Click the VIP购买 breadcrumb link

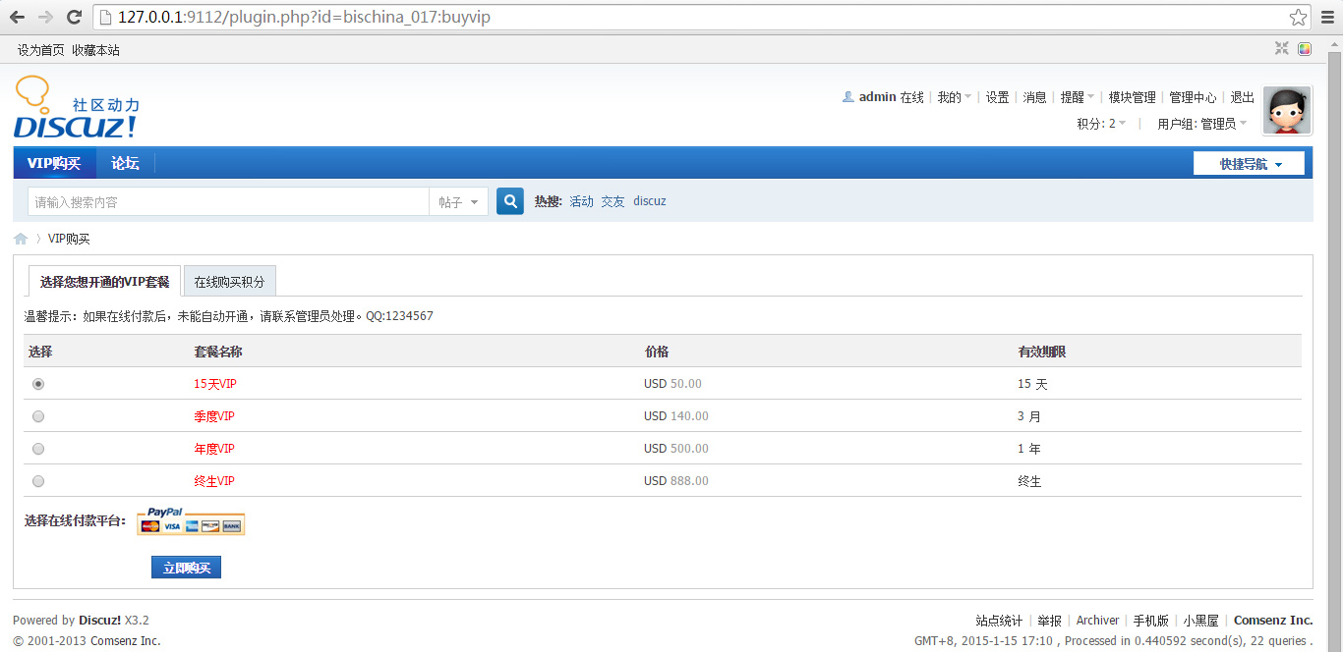click(x=69, y=239)
